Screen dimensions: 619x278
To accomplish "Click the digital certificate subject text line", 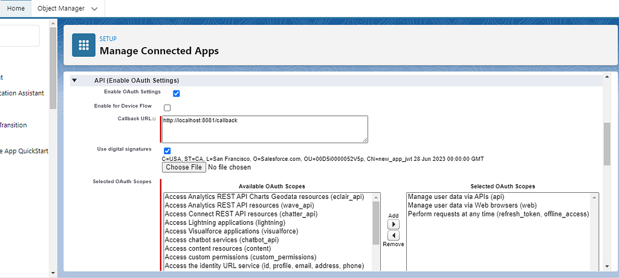I will tap(323, 159).
